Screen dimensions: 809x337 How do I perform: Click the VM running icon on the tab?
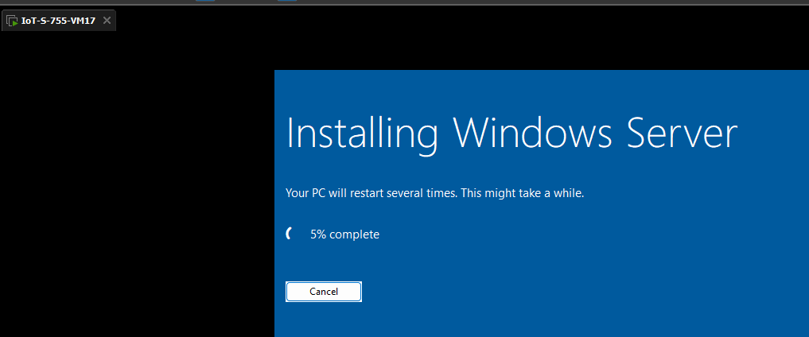click(x=13, y=21)
